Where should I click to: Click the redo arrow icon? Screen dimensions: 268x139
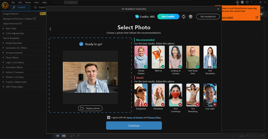click(60, 2)
